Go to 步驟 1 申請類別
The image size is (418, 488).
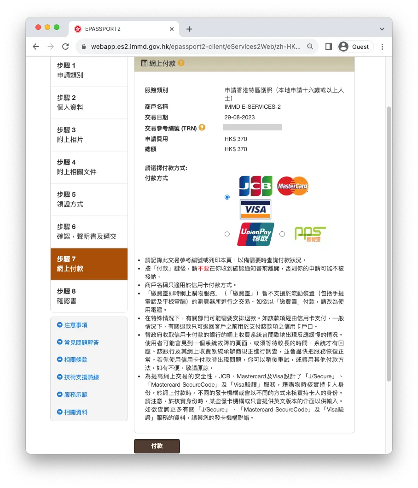(89, 71)
